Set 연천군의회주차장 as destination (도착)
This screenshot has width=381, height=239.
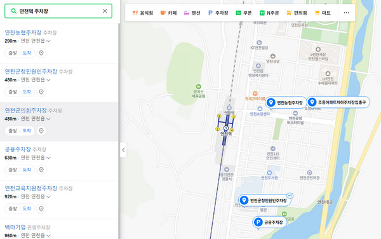[27, 130]
